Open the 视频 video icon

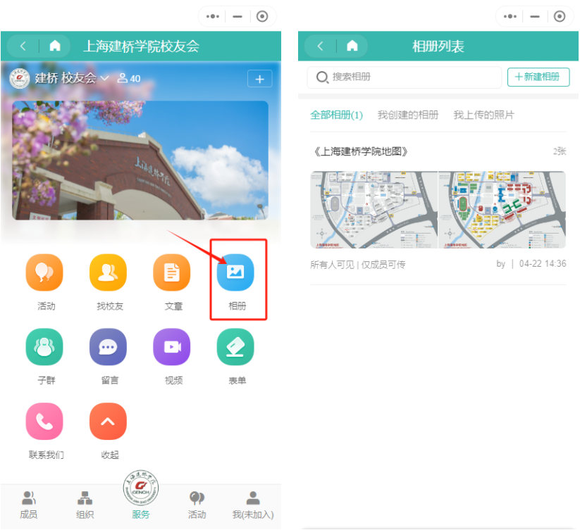(x=172, y=347)
